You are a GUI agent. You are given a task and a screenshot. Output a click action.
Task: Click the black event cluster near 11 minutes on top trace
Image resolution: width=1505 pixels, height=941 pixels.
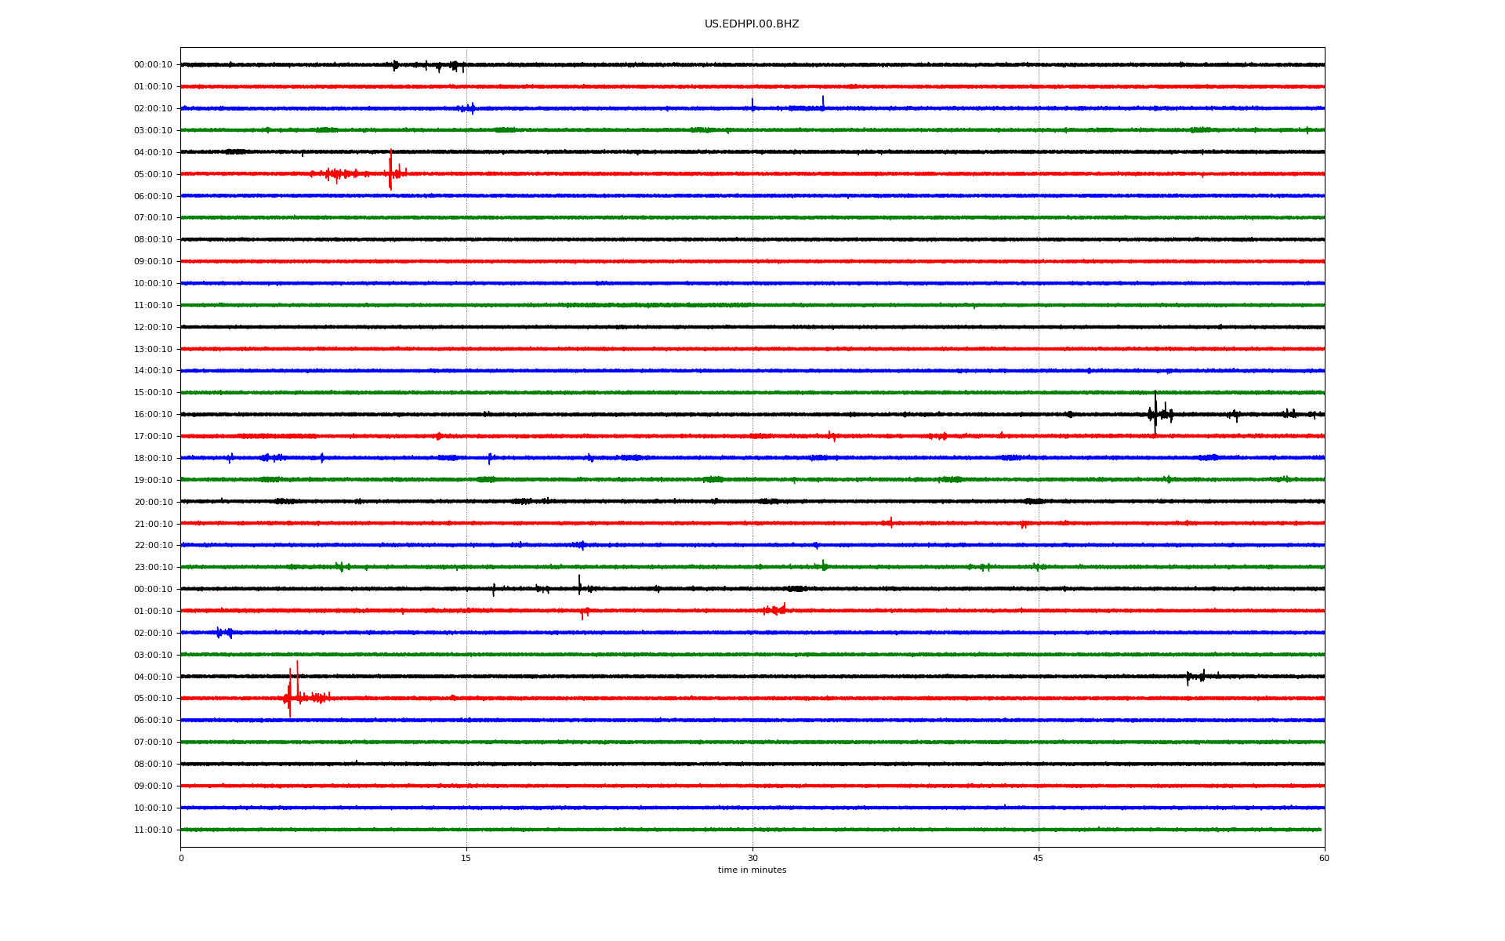point(395,65)
